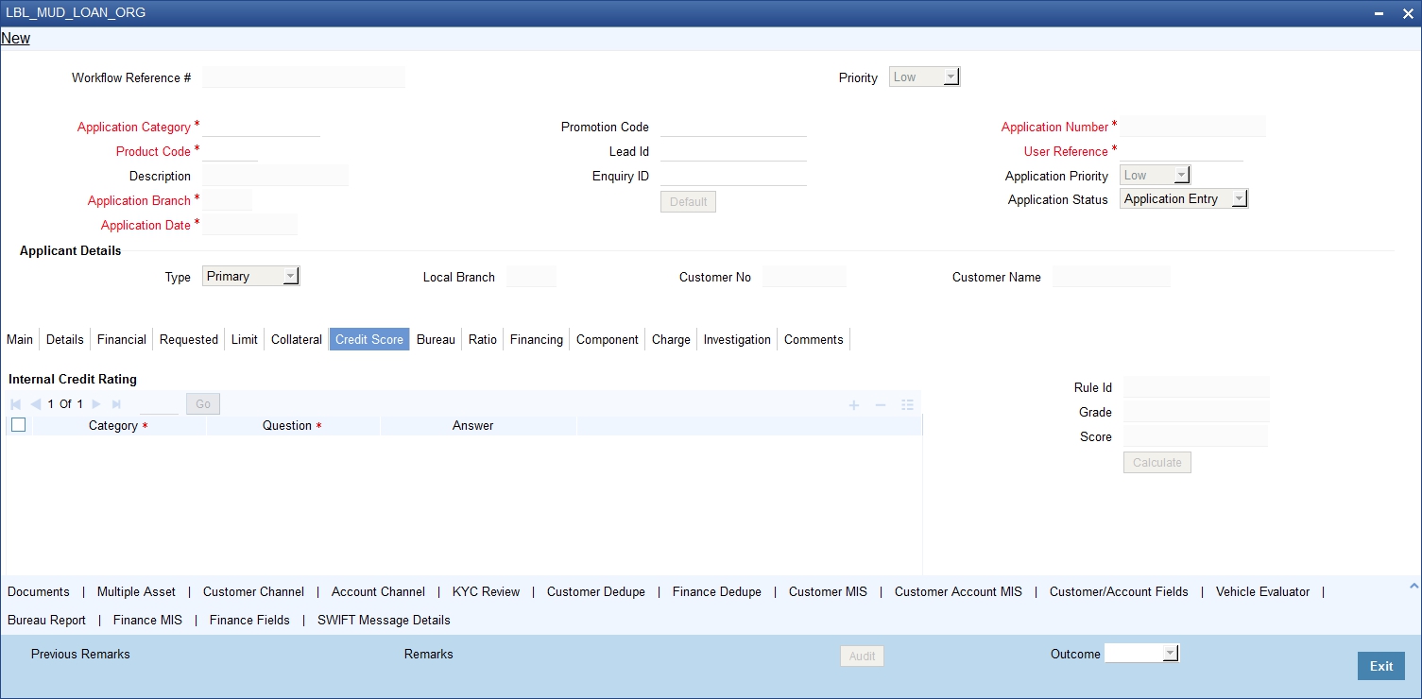Click the Default button
Viewport: 1422px width, 699px height.
pyautogui.click(x=688, y=202)
